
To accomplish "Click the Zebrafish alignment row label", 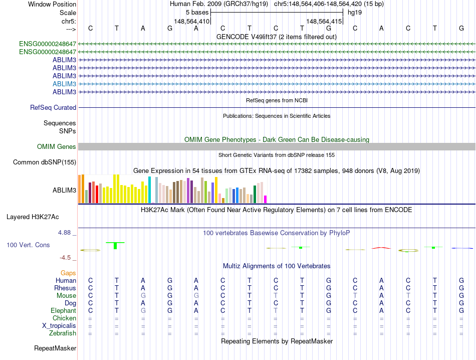I will click(x=63, y=333).
